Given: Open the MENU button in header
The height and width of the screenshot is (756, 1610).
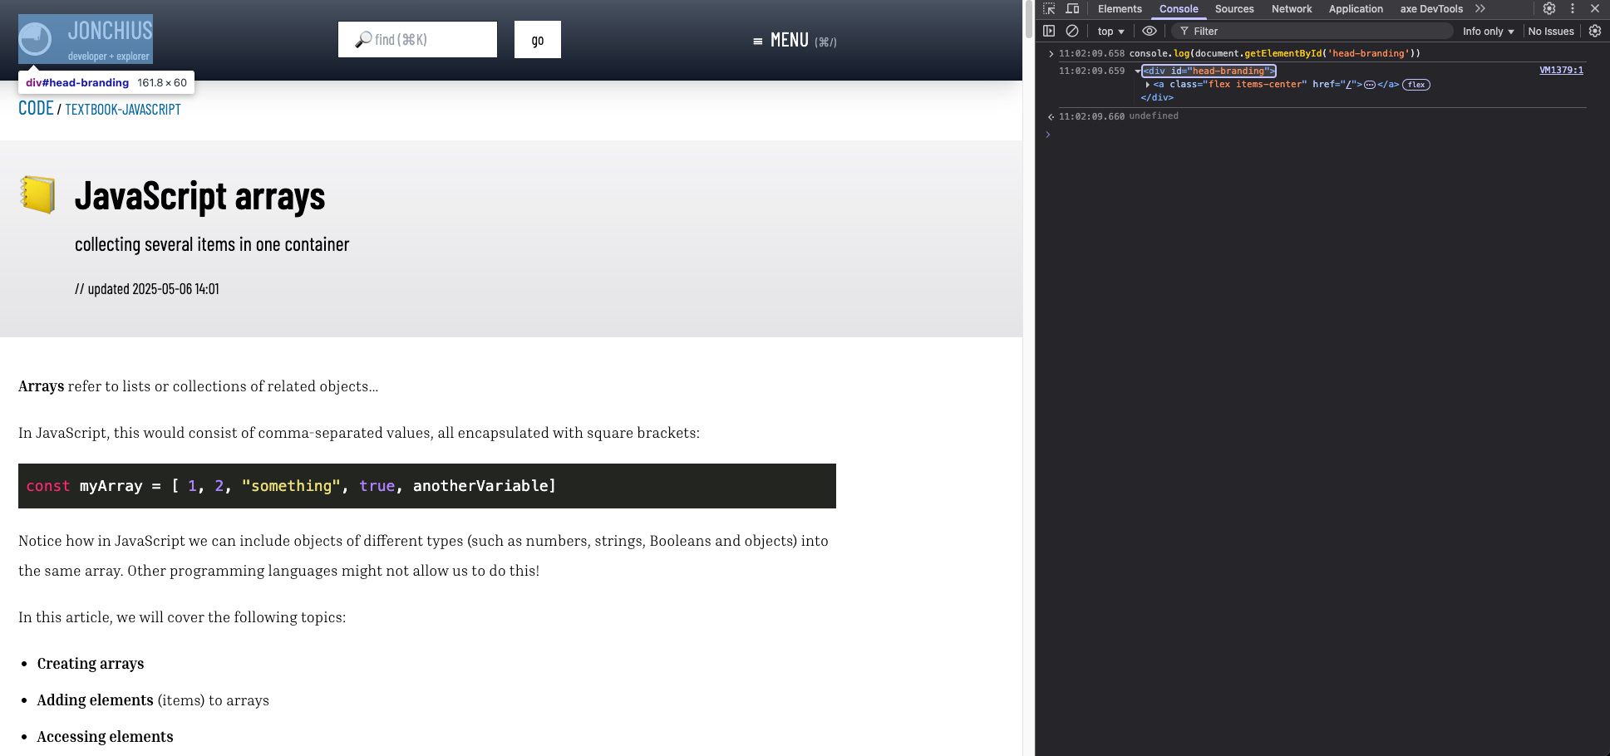Looking at the screenshot, I should coord(795,41).
